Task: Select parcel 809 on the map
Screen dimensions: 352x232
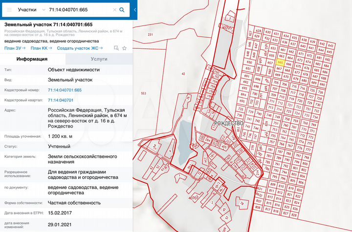Action: [x=272, y=185]
